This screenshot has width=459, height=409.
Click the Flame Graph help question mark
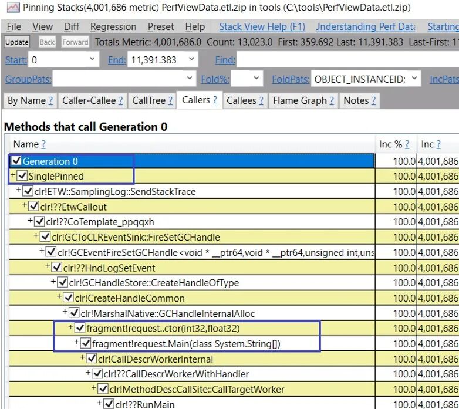pyautogui.click(x=332, y=101)
